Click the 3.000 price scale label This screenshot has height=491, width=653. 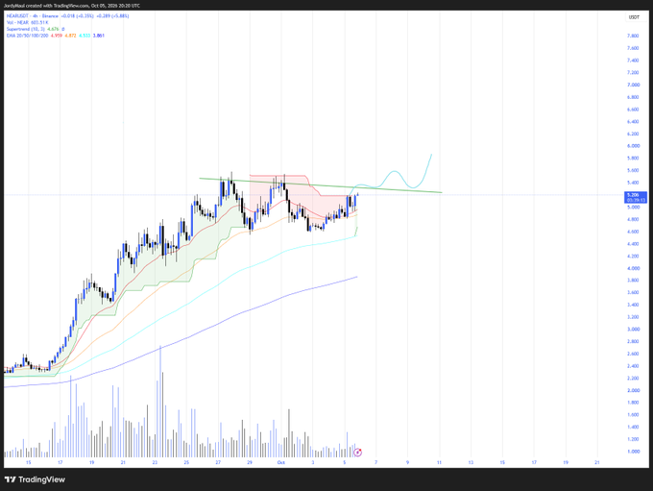[633, 329]
